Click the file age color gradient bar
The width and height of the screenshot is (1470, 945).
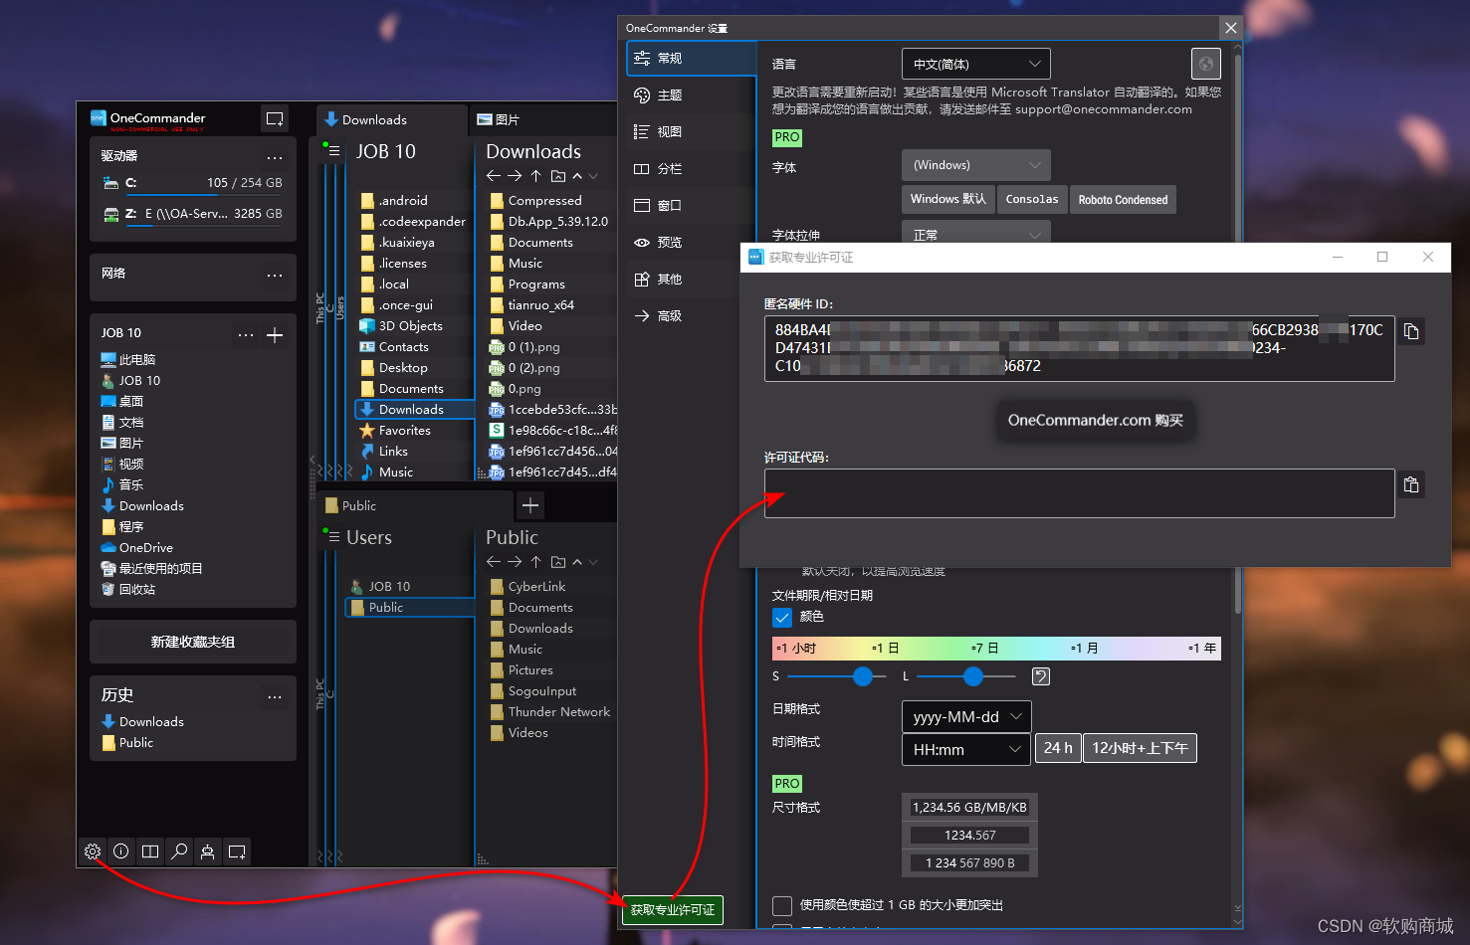tap(996, 649)
